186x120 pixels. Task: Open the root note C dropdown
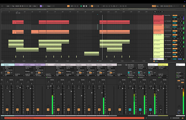(44, 6)
